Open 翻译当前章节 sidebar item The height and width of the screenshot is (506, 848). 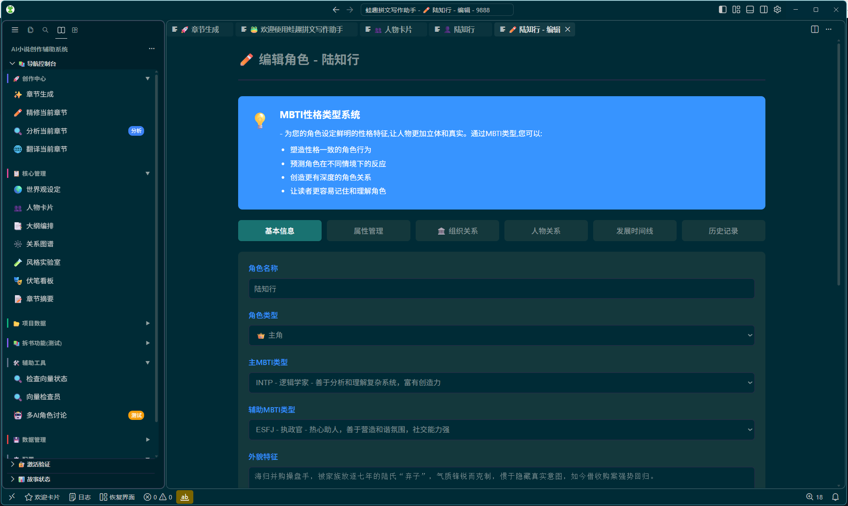coord(81,149)
